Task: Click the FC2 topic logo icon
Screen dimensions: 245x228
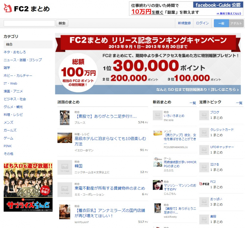Action: (204, 184)
